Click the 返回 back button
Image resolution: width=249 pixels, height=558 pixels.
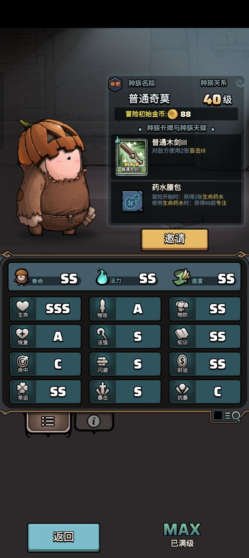[64, 537]
